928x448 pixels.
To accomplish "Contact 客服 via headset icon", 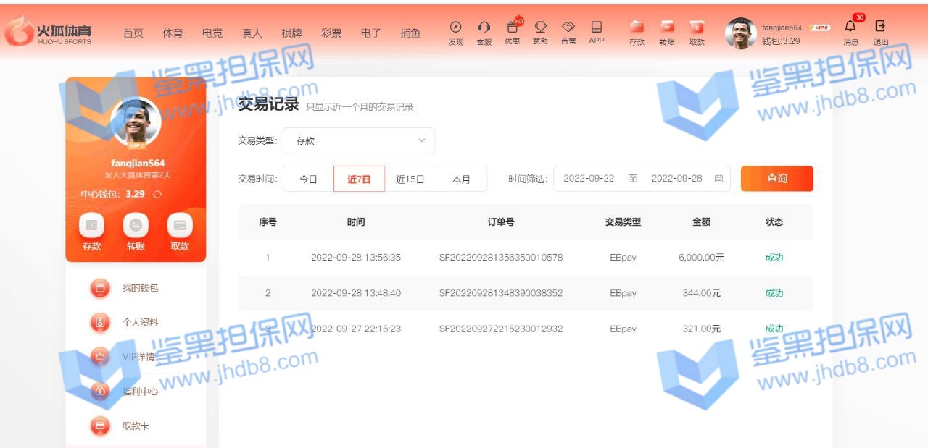I will point(484,28).
